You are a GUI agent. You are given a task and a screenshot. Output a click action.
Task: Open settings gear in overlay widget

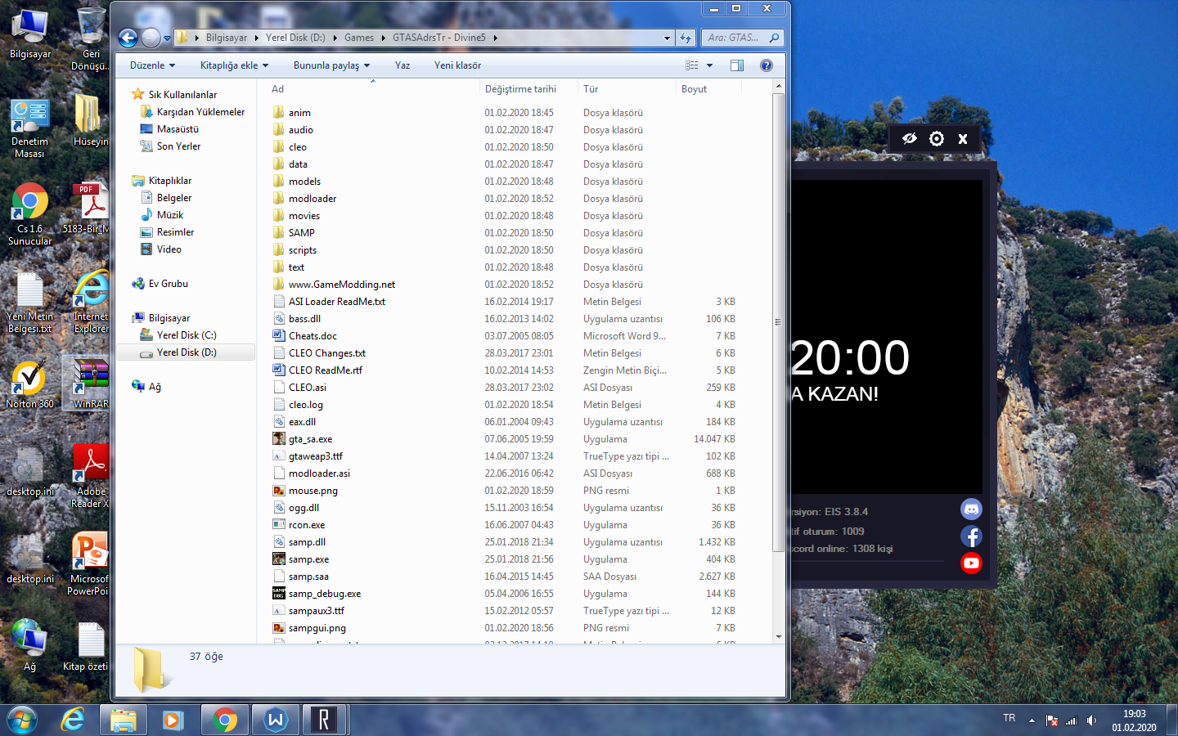click(937, 139)
